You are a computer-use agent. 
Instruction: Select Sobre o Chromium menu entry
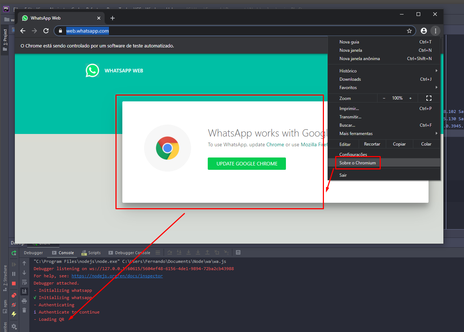pyautogui.click(x=358, y=163)
